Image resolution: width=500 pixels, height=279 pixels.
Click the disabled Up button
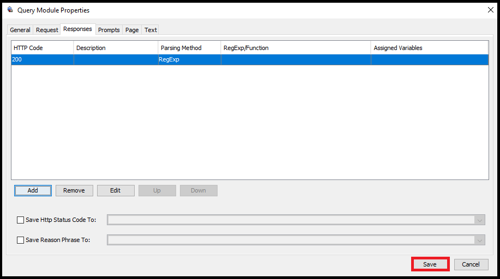tap(157, 190)
